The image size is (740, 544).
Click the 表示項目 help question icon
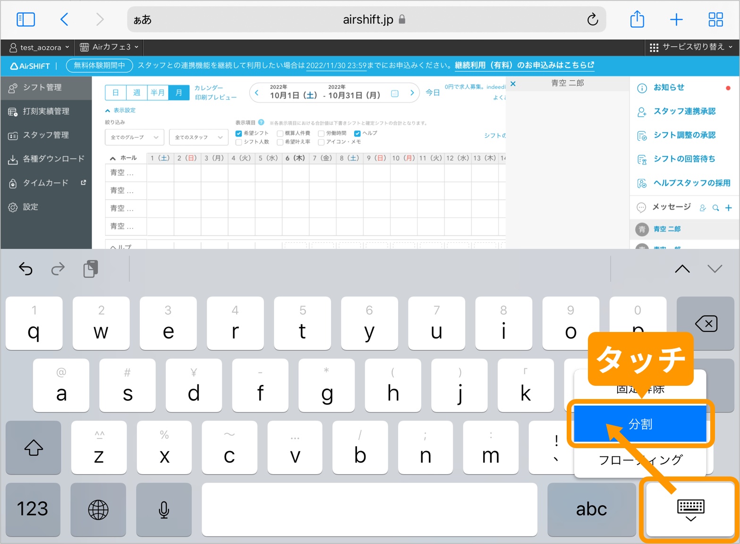[x=261, y=123]
